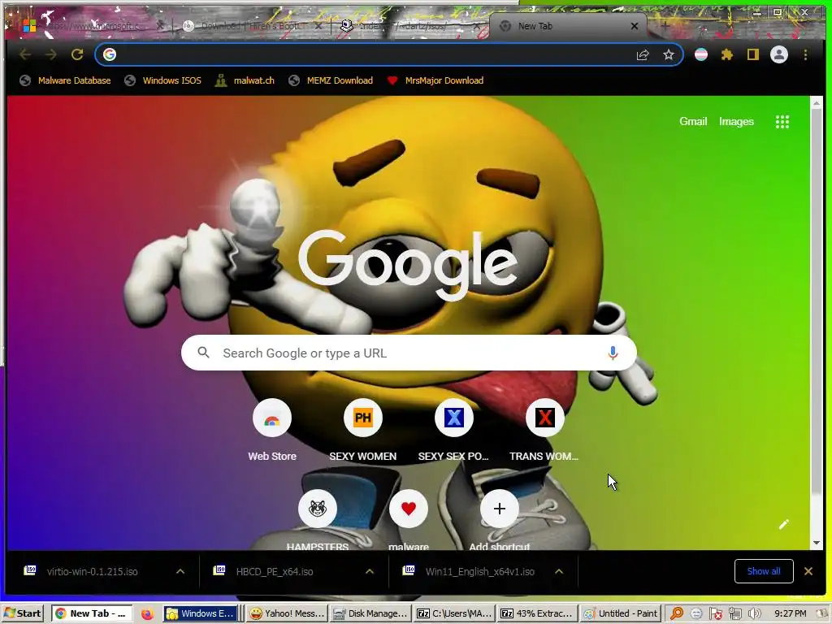832x624 pixels.
Task: Open the virtio-win-0.1.215.iso downloaded file
Action: (93, 571)
